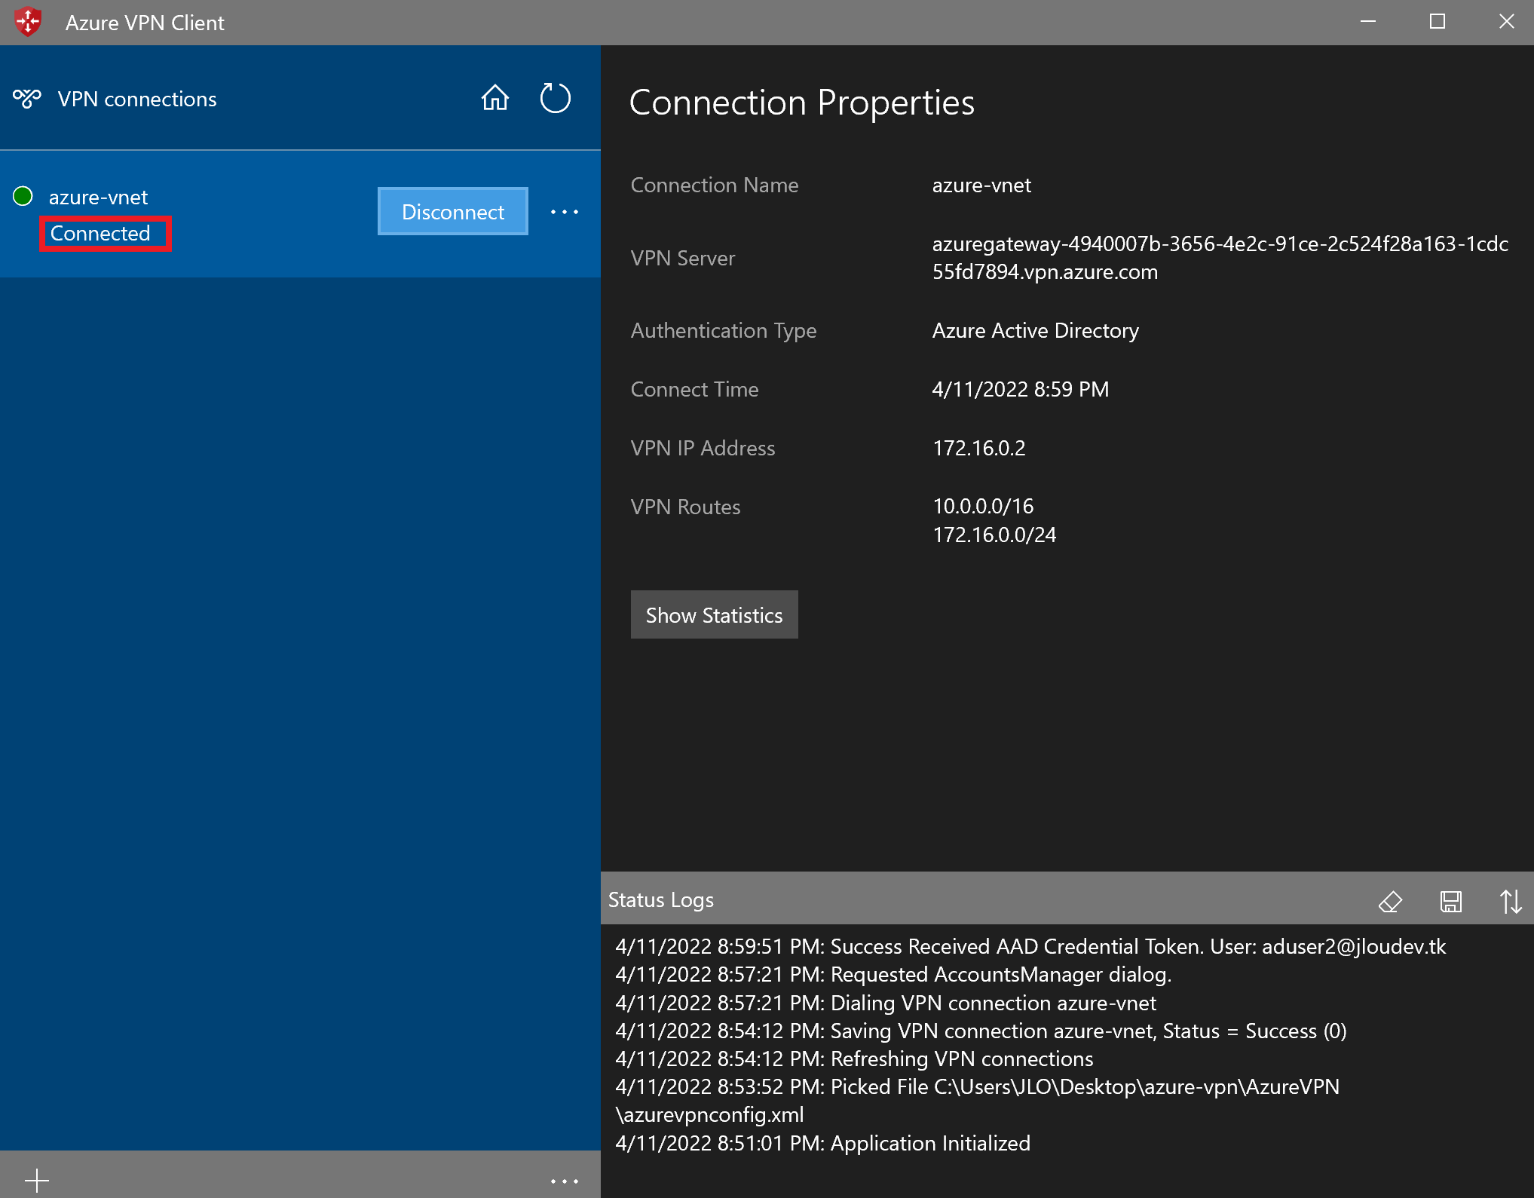Open the ellipsis menu for azure-vnet
Viewport: 1534px width, 1198px height.
click(x=565, y=212)
